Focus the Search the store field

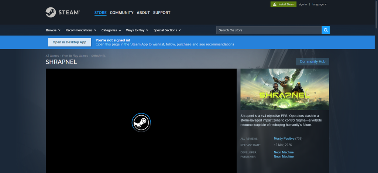[269, 30]
